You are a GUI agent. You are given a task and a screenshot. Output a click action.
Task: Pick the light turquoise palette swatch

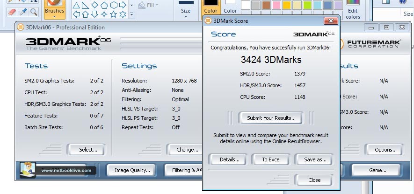[x=318, y=5]
